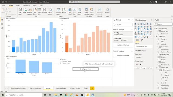173x97 pixels.
Task: Create a New measure
Action: (86, 11)
